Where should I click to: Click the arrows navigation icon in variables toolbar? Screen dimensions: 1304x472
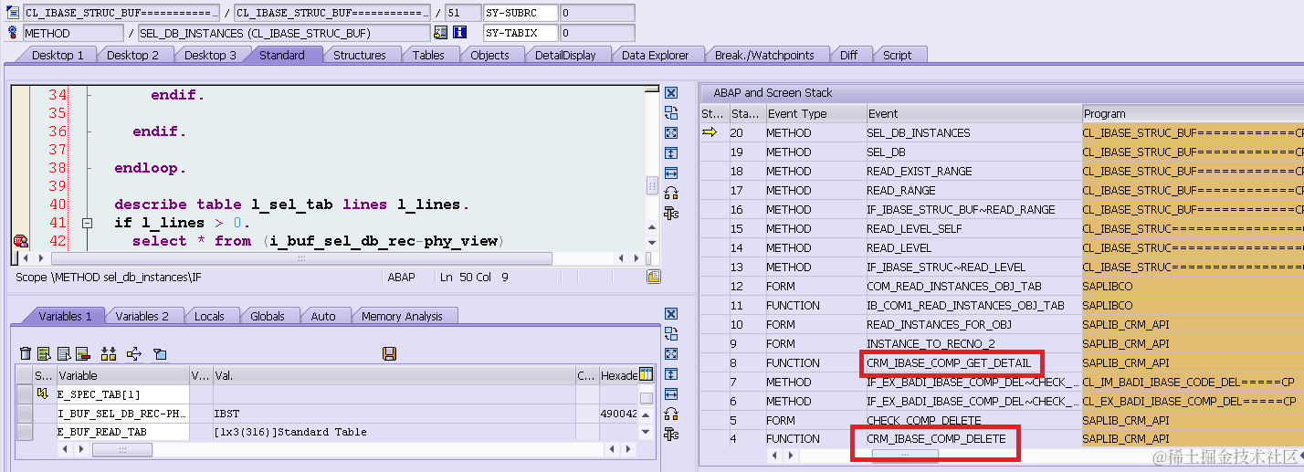pyautogui.click(x=134, y=353)
